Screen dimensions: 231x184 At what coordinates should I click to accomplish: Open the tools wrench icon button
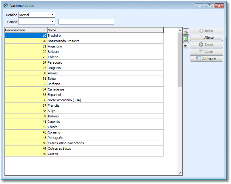point(186,32)
